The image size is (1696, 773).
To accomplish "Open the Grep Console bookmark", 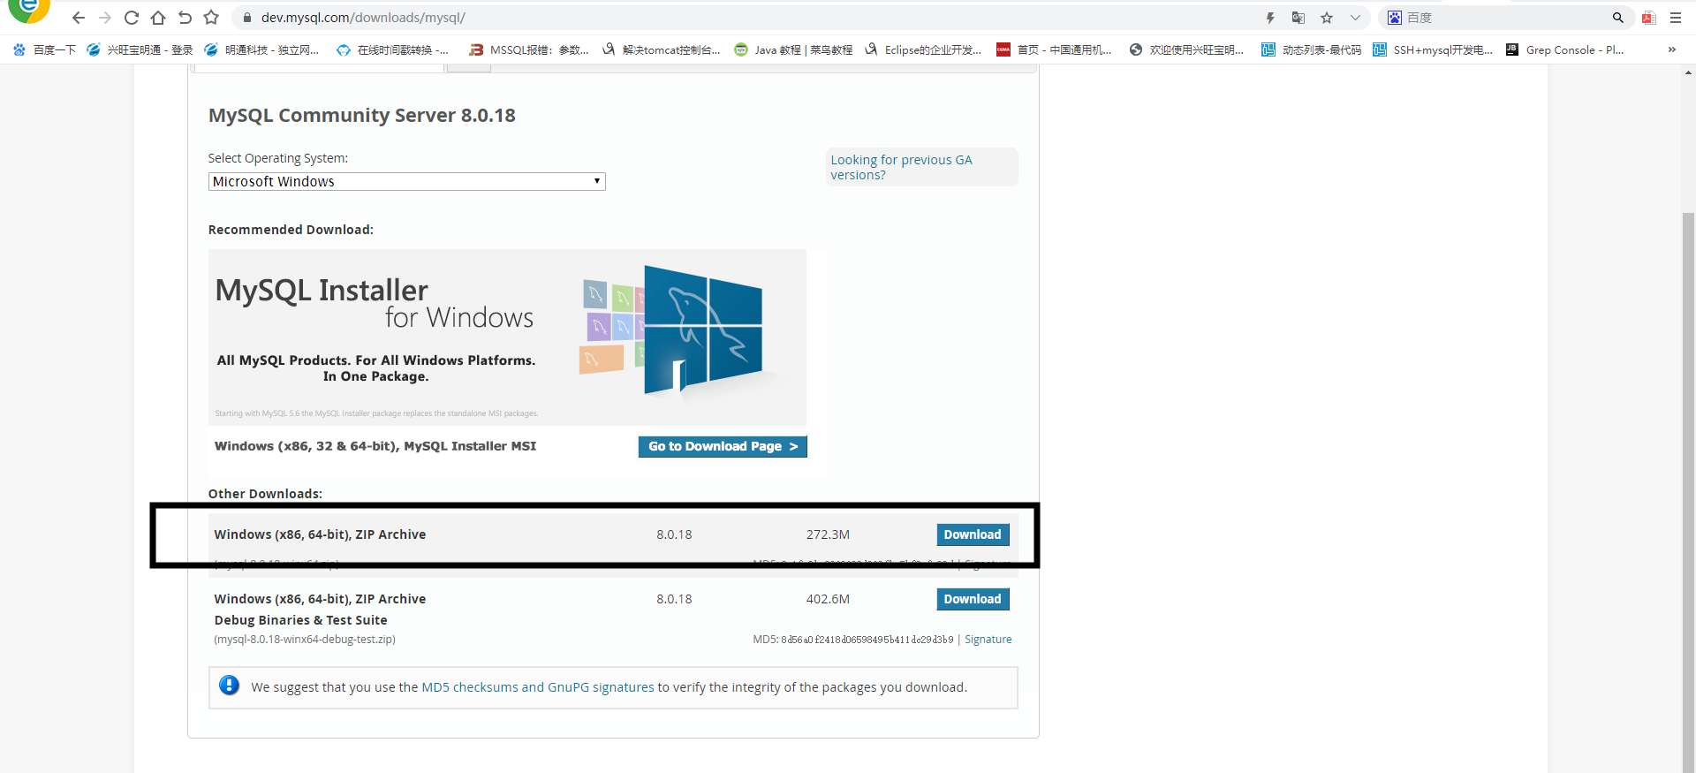I will coord(1565,49).
